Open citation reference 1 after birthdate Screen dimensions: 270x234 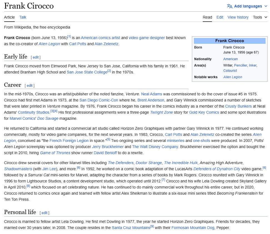(x=69, y=37)
